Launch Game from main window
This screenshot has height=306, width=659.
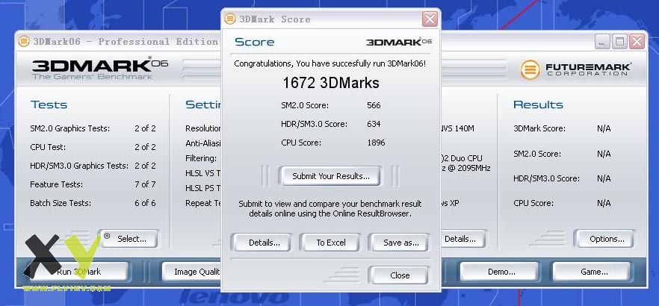point(592,272)
